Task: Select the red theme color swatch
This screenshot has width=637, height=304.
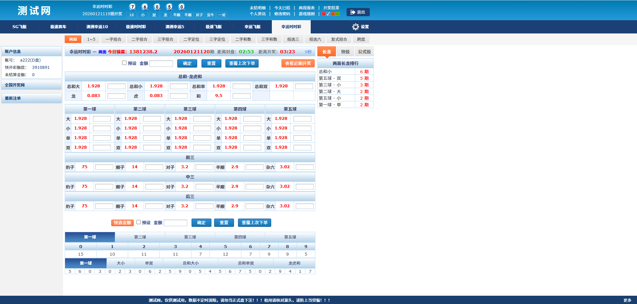Action: point(324,14)
